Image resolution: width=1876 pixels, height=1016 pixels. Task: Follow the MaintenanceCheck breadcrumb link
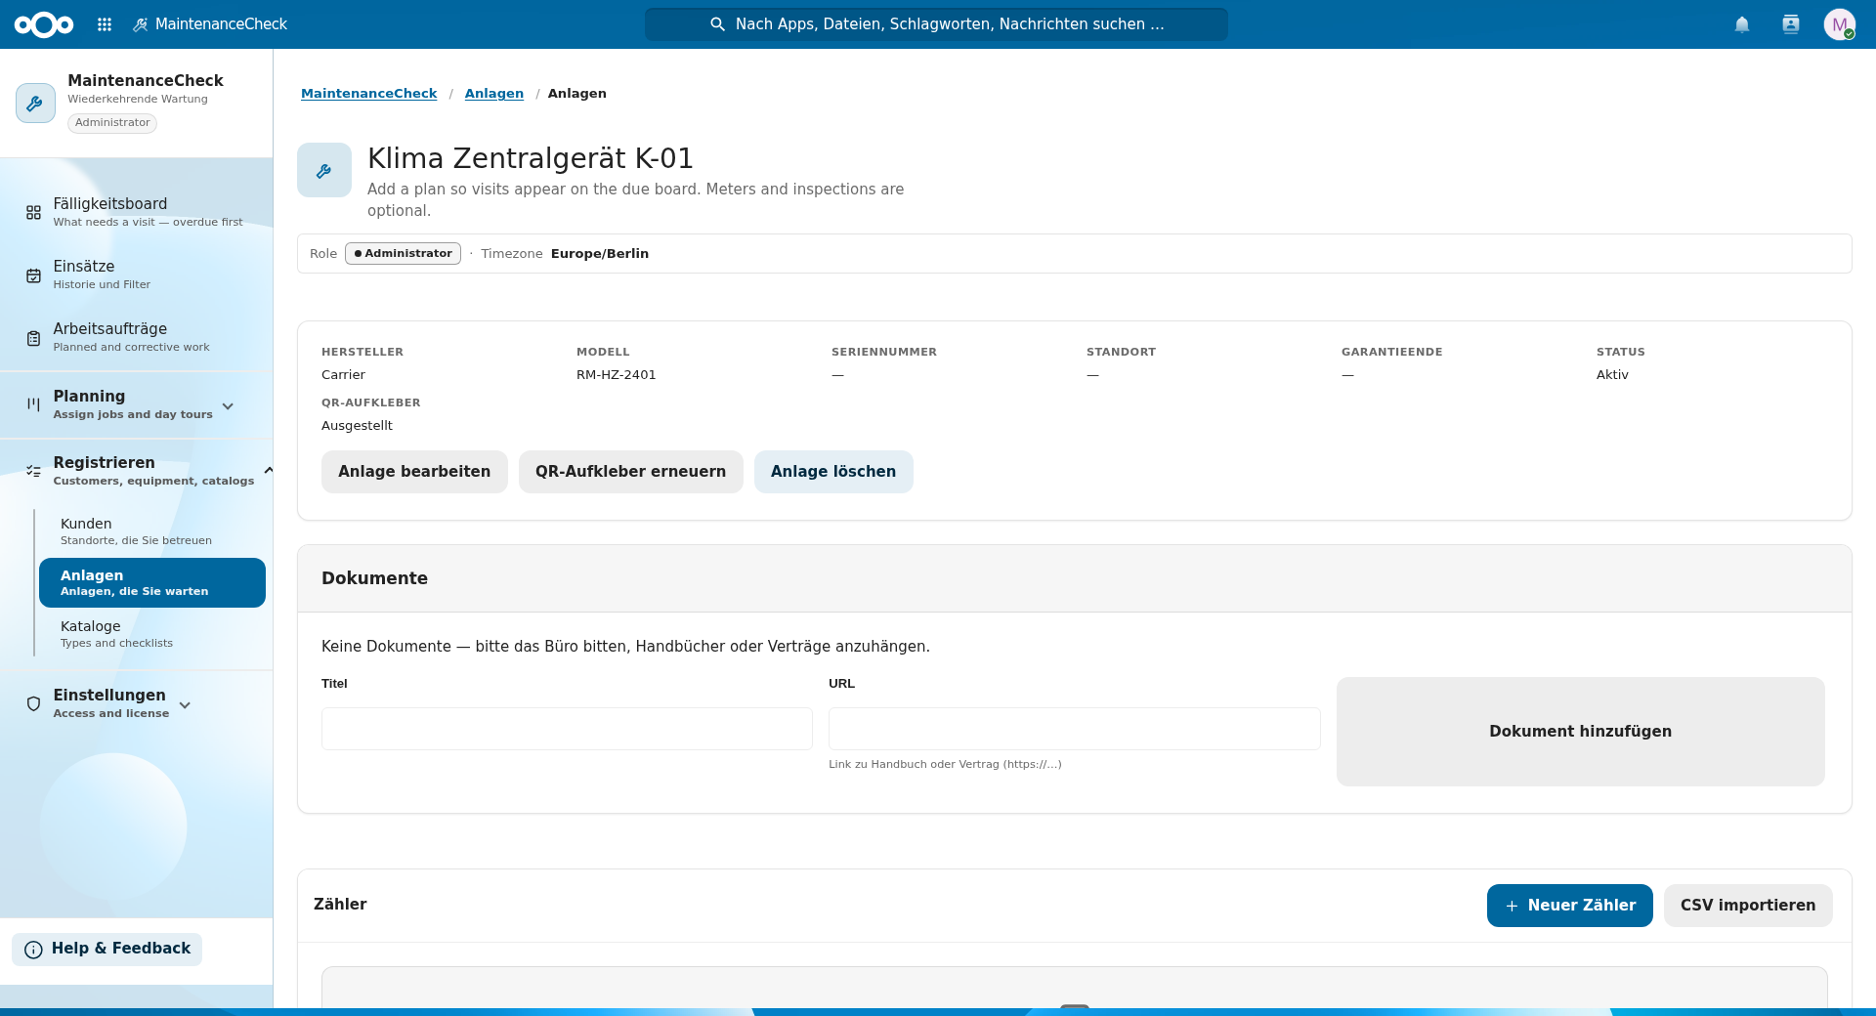click(x=368, y=94)
